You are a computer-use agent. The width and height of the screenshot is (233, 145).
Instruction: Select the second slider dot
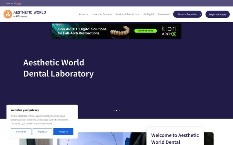[x=116, y=111]
